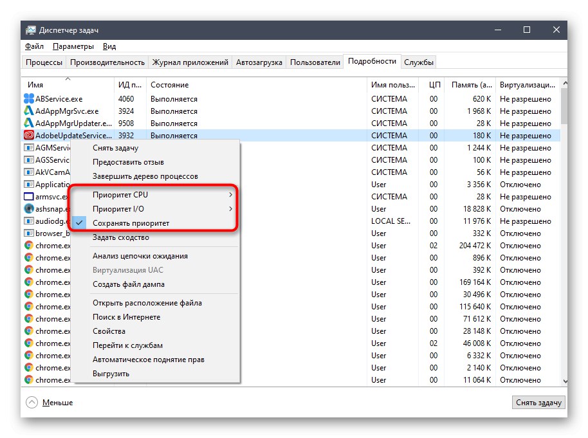Click the AGSService process icon
Screen dimensions: 588x438
pos(29,160)
